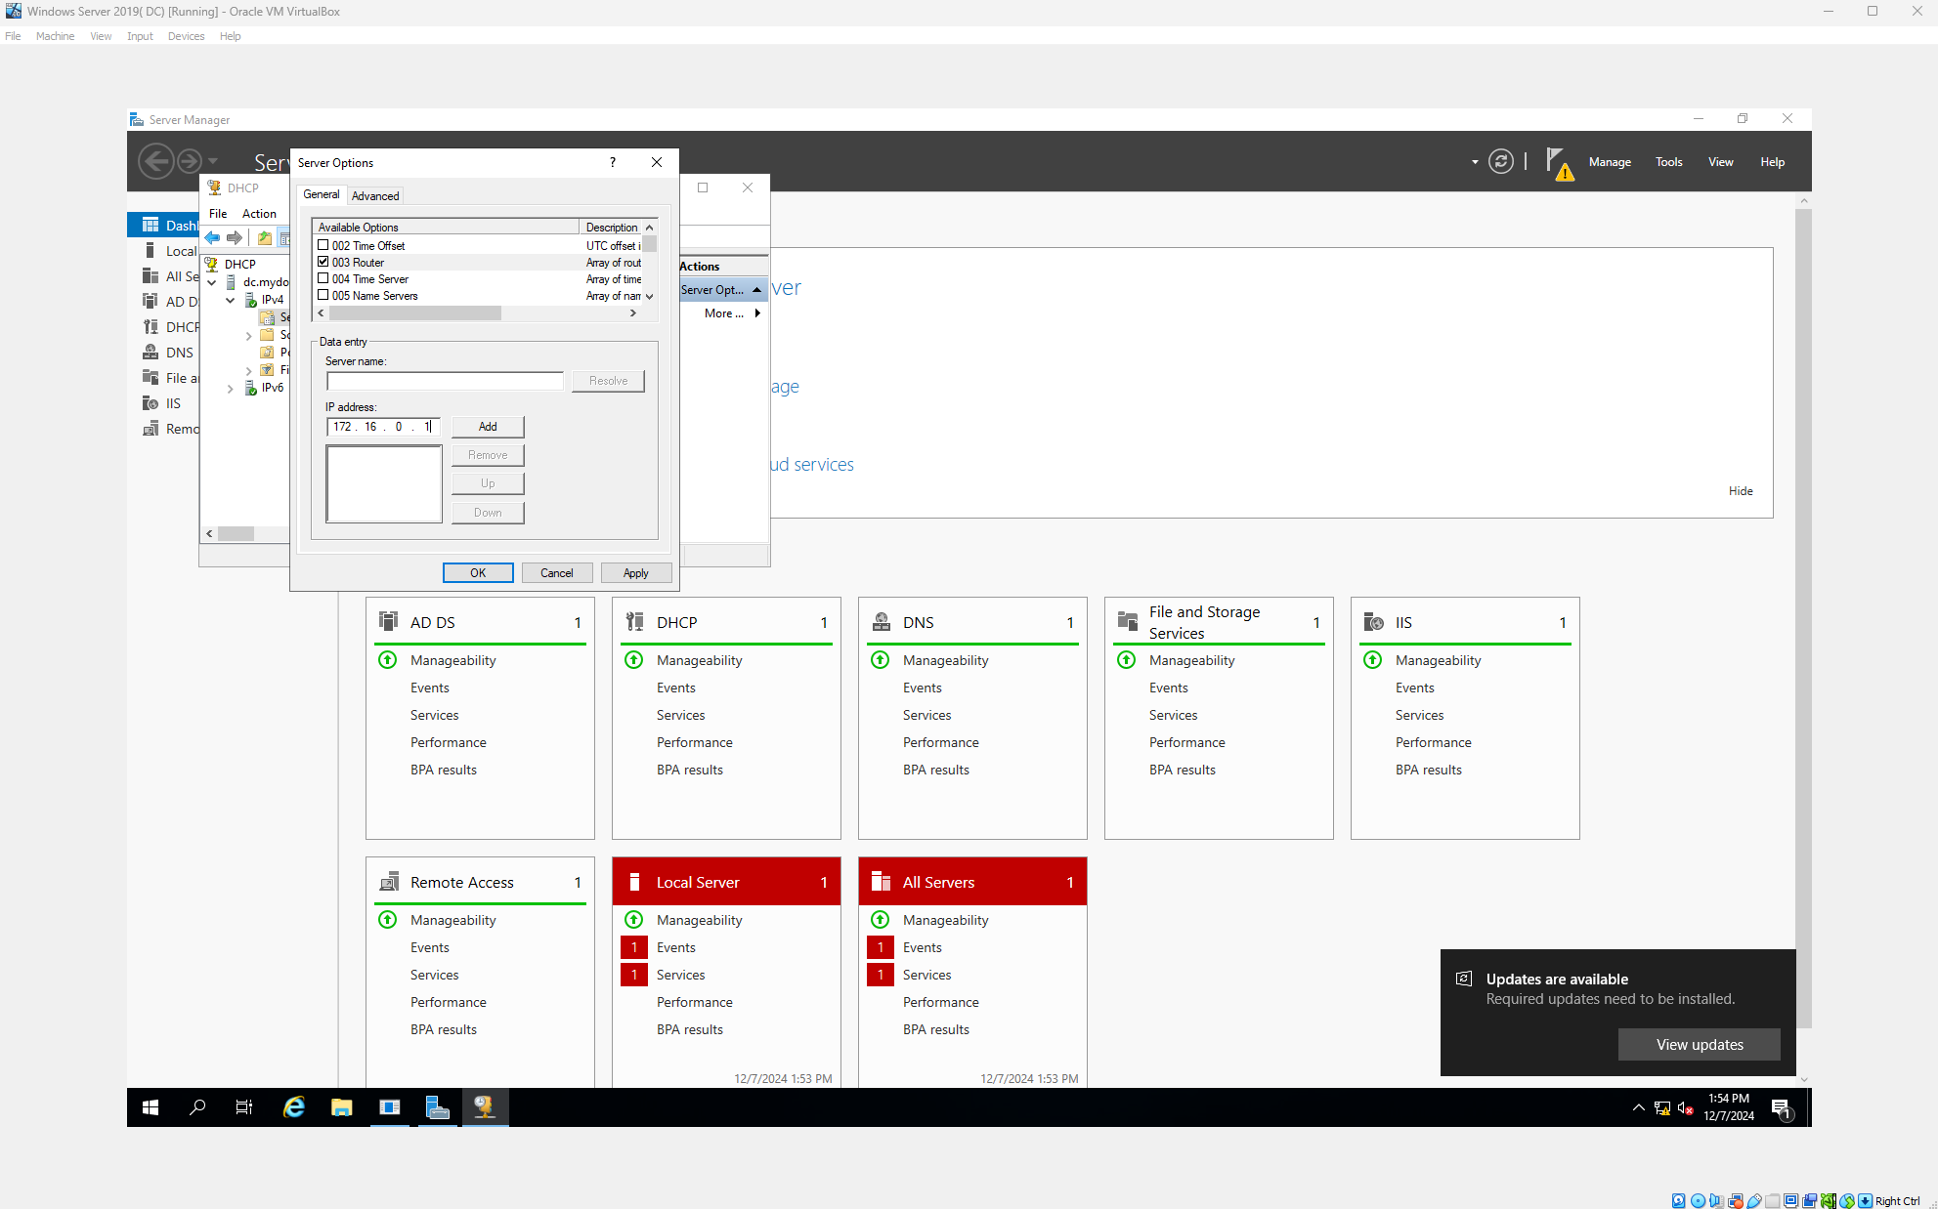Image resolution: width=1938 pixels, height=1209 pixels.
Task: Switch to the Advanced tab
Action: point(375,196)
